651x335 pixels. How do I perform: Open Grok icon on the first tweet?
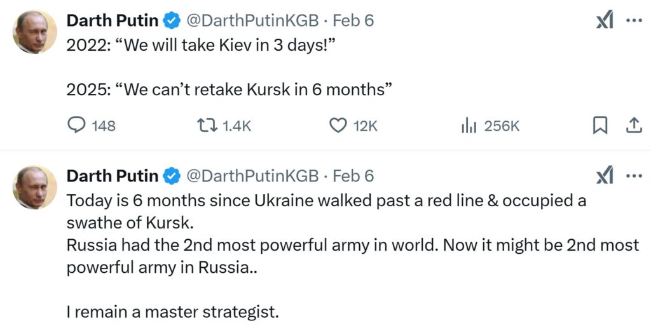[x=605, y=21]
